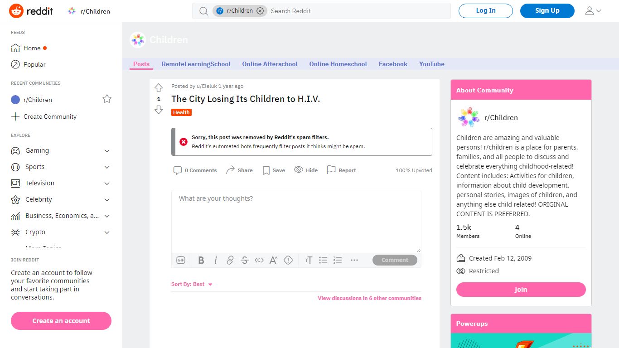Image resolution: width=619 pixels, height=348 pixels.
Task: Expand the Gaming topic
Action: pos(107,151)
